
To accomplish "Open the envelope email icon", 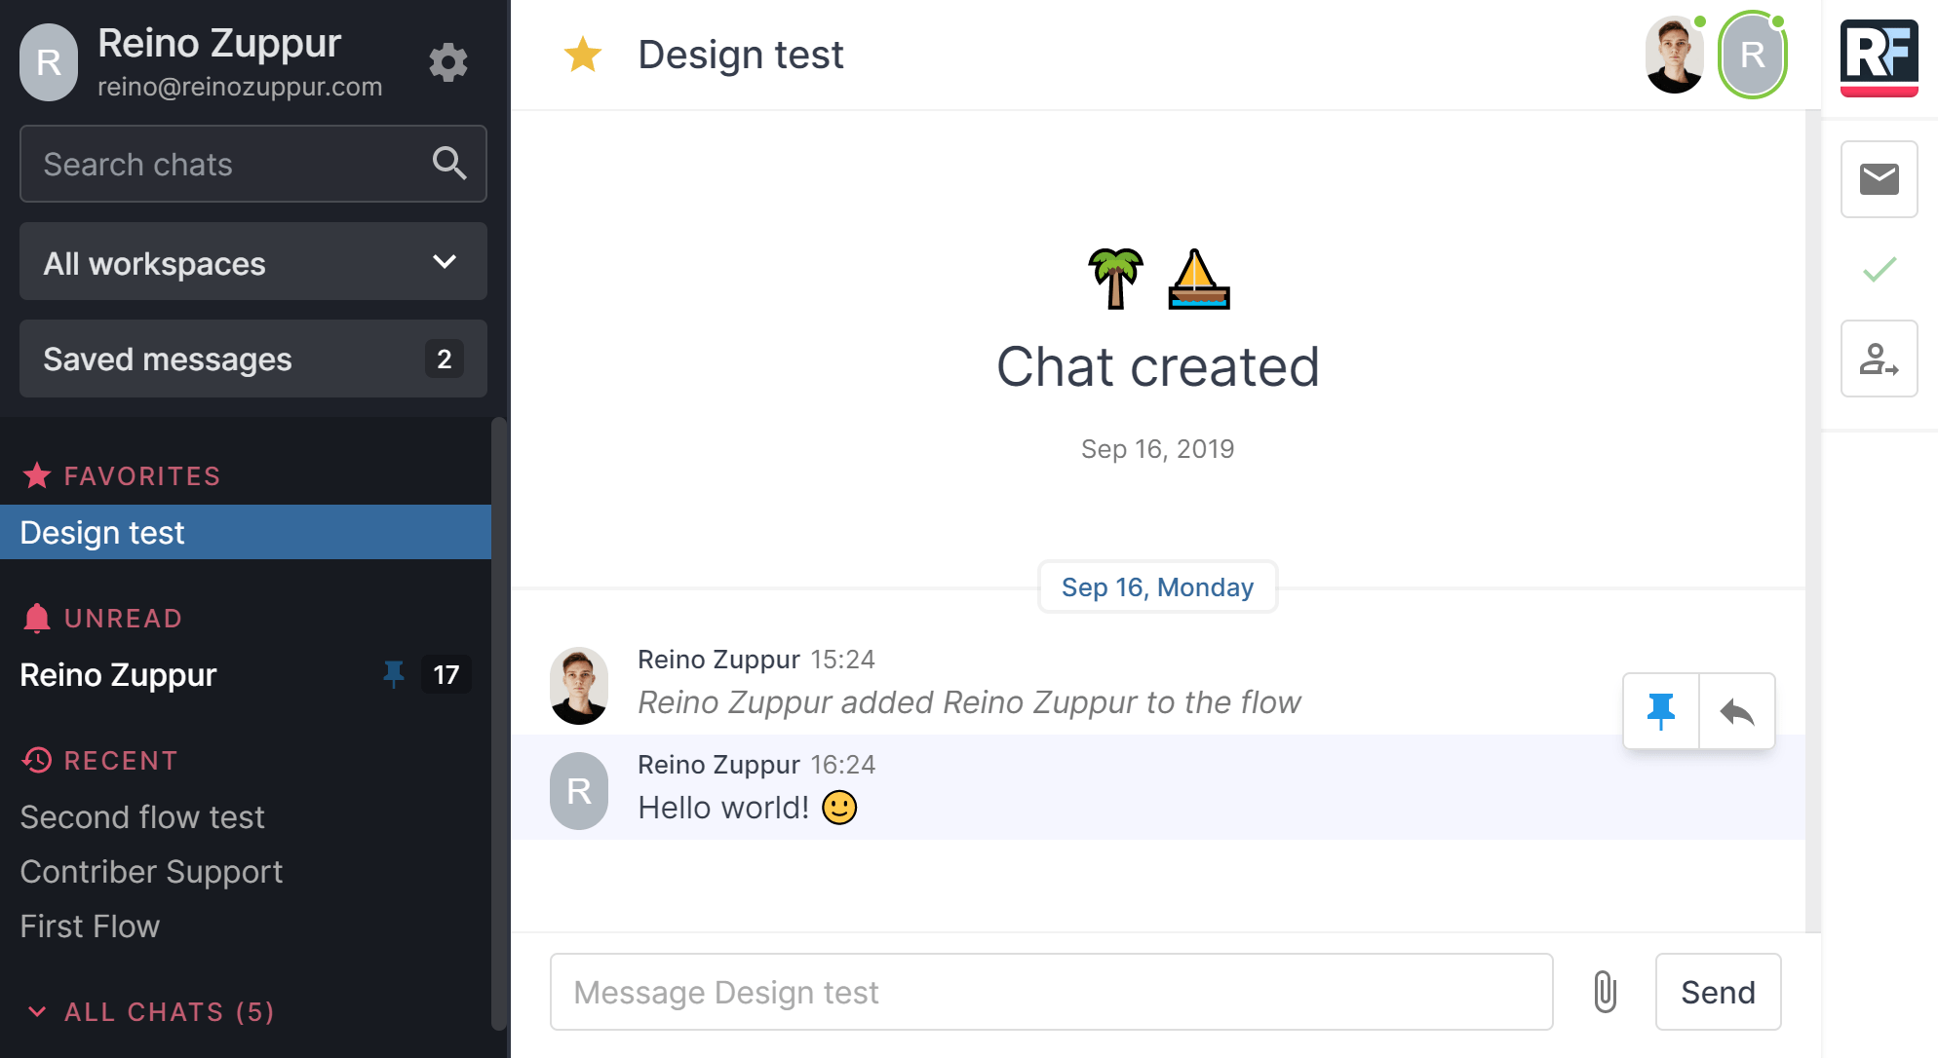I will click(1879, 179).
